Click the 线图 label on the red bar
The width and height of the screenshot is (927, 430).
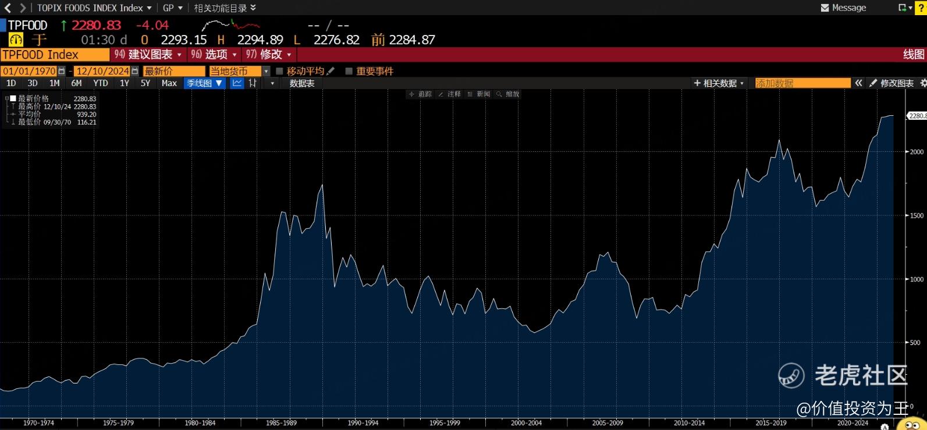pos(914,55)
